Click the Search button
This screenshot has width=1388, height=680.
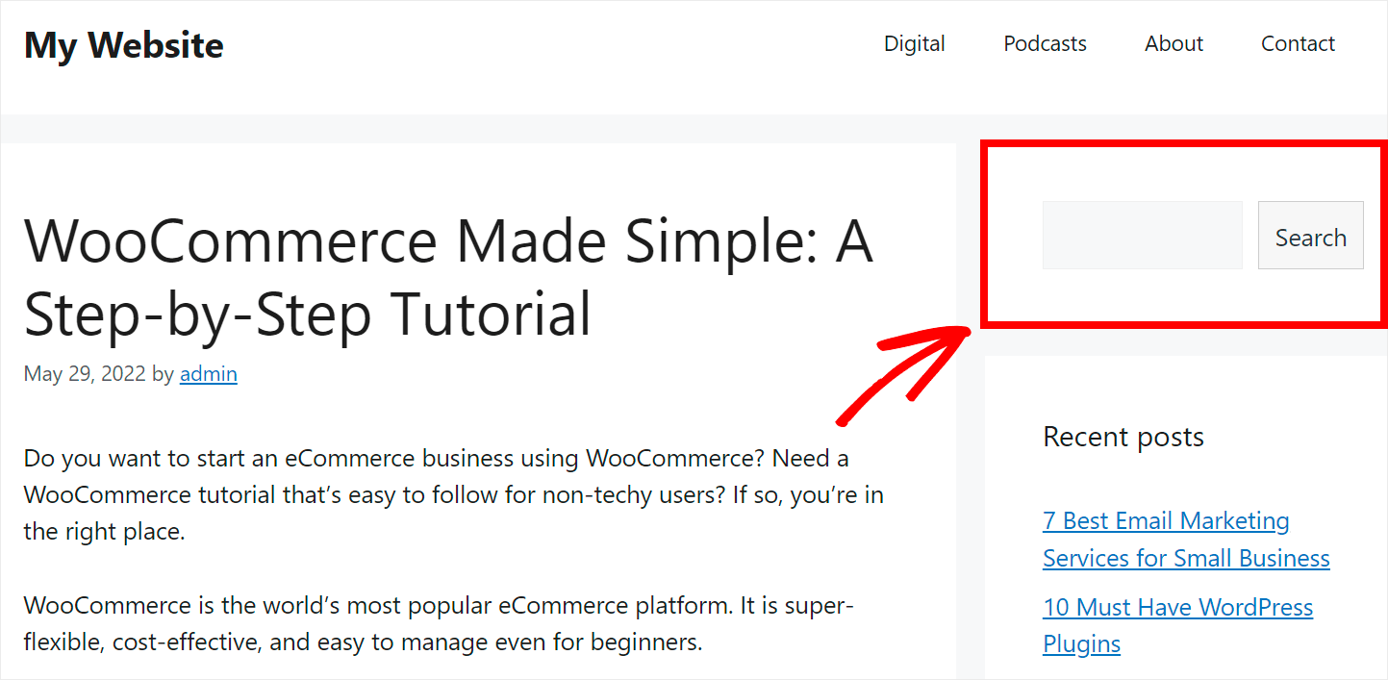click(x=1310, y=235)
